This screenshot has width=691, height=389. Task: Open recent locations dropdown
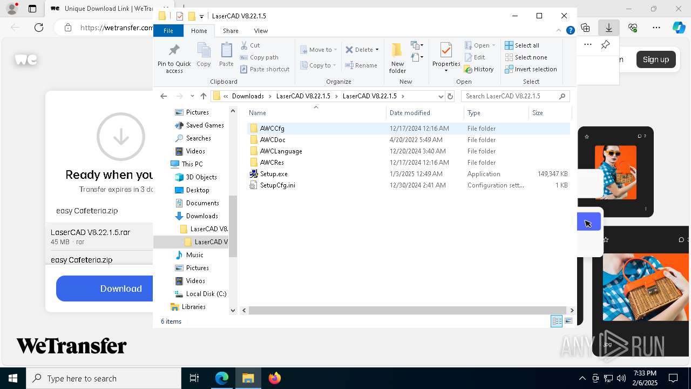[x=192, y=96]
